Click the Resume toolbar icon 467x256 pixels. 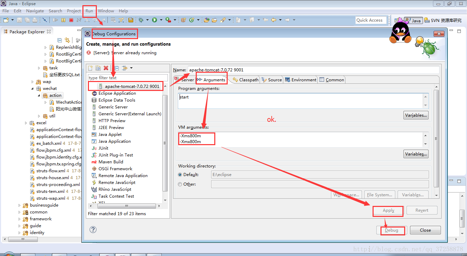tap(55, 20)
